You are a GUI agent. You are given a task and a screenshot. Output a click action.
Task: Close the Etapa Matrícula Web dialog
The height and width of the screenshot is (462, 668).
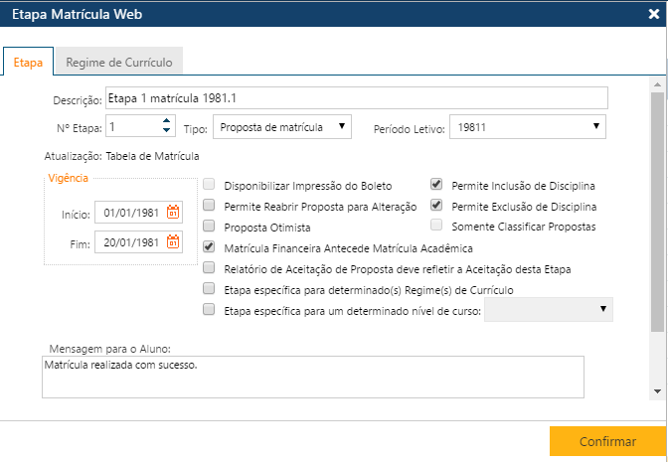(652, 14)
